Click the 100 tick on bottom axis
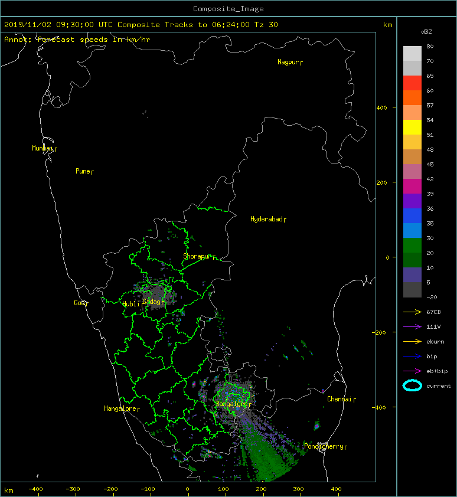This screenshot has height=497, width=457. click(224, 489)
